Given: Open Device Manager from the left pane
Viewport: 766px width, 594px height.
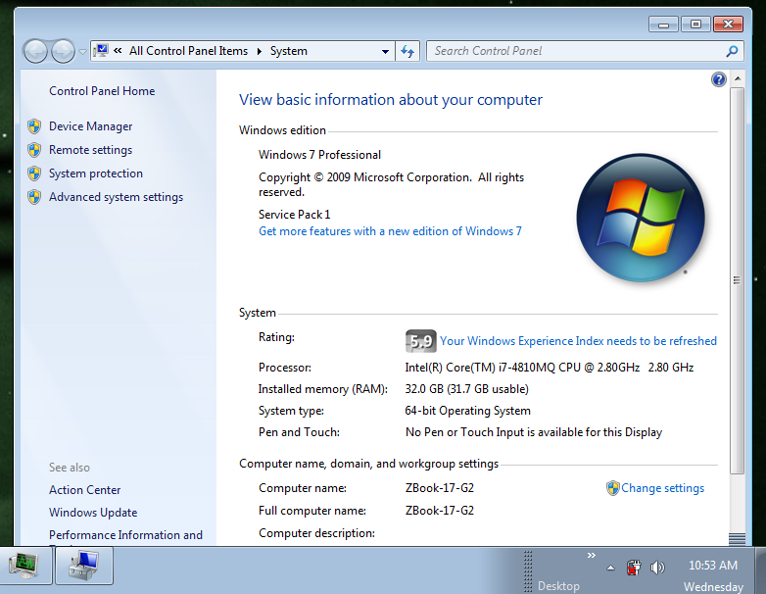Looking at the screenshot, I should 90,126.
